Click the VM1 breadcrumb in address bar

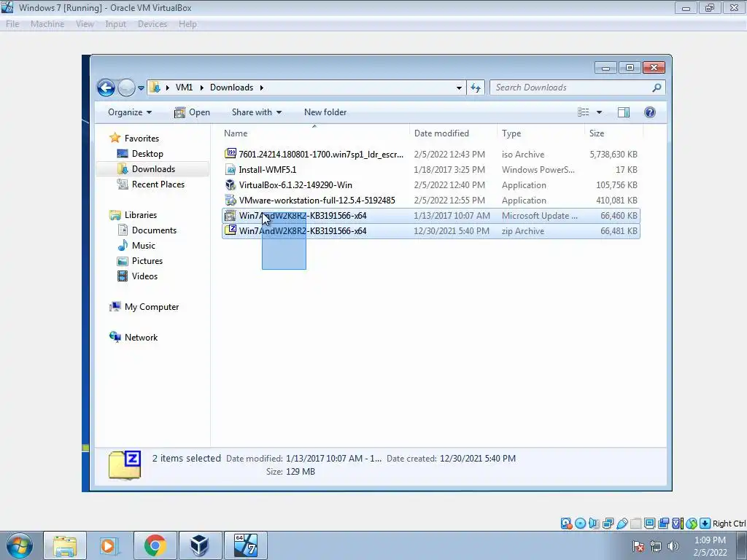[x=184, y=87]
